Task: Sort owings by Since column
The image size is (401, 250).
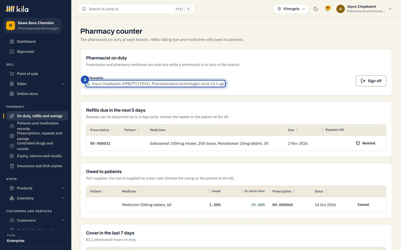Action: click(x=321, y=191)
